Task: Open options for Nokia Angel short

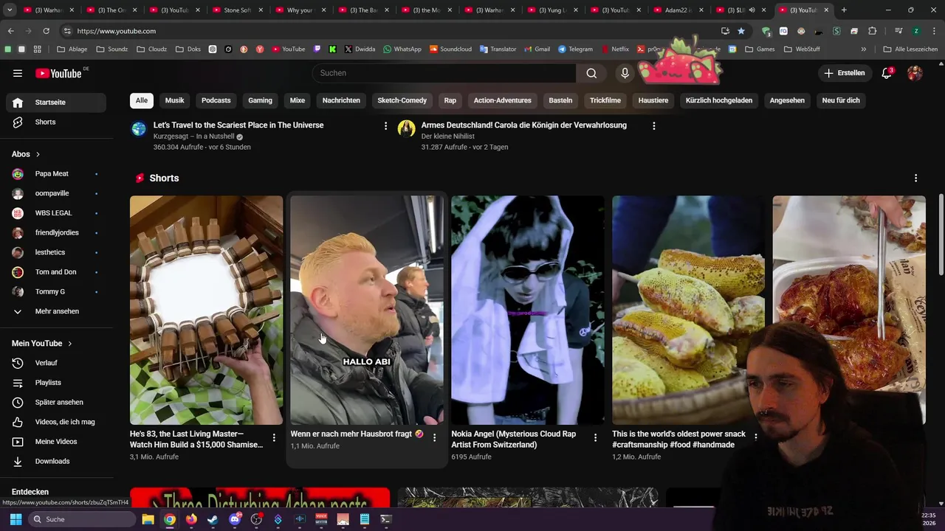Action: pyautogui.click(x=595, y=437)
